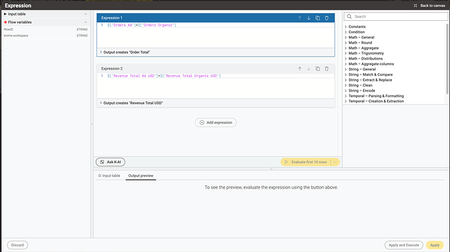
Task: Expand Output creates "Order Total" settings
Action: click(x=100, y=52)
